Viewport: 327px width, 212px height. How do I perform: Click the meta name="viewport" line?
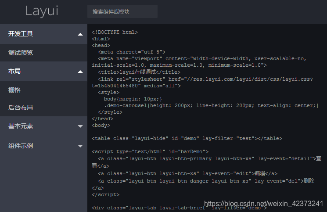click(199, 62)
